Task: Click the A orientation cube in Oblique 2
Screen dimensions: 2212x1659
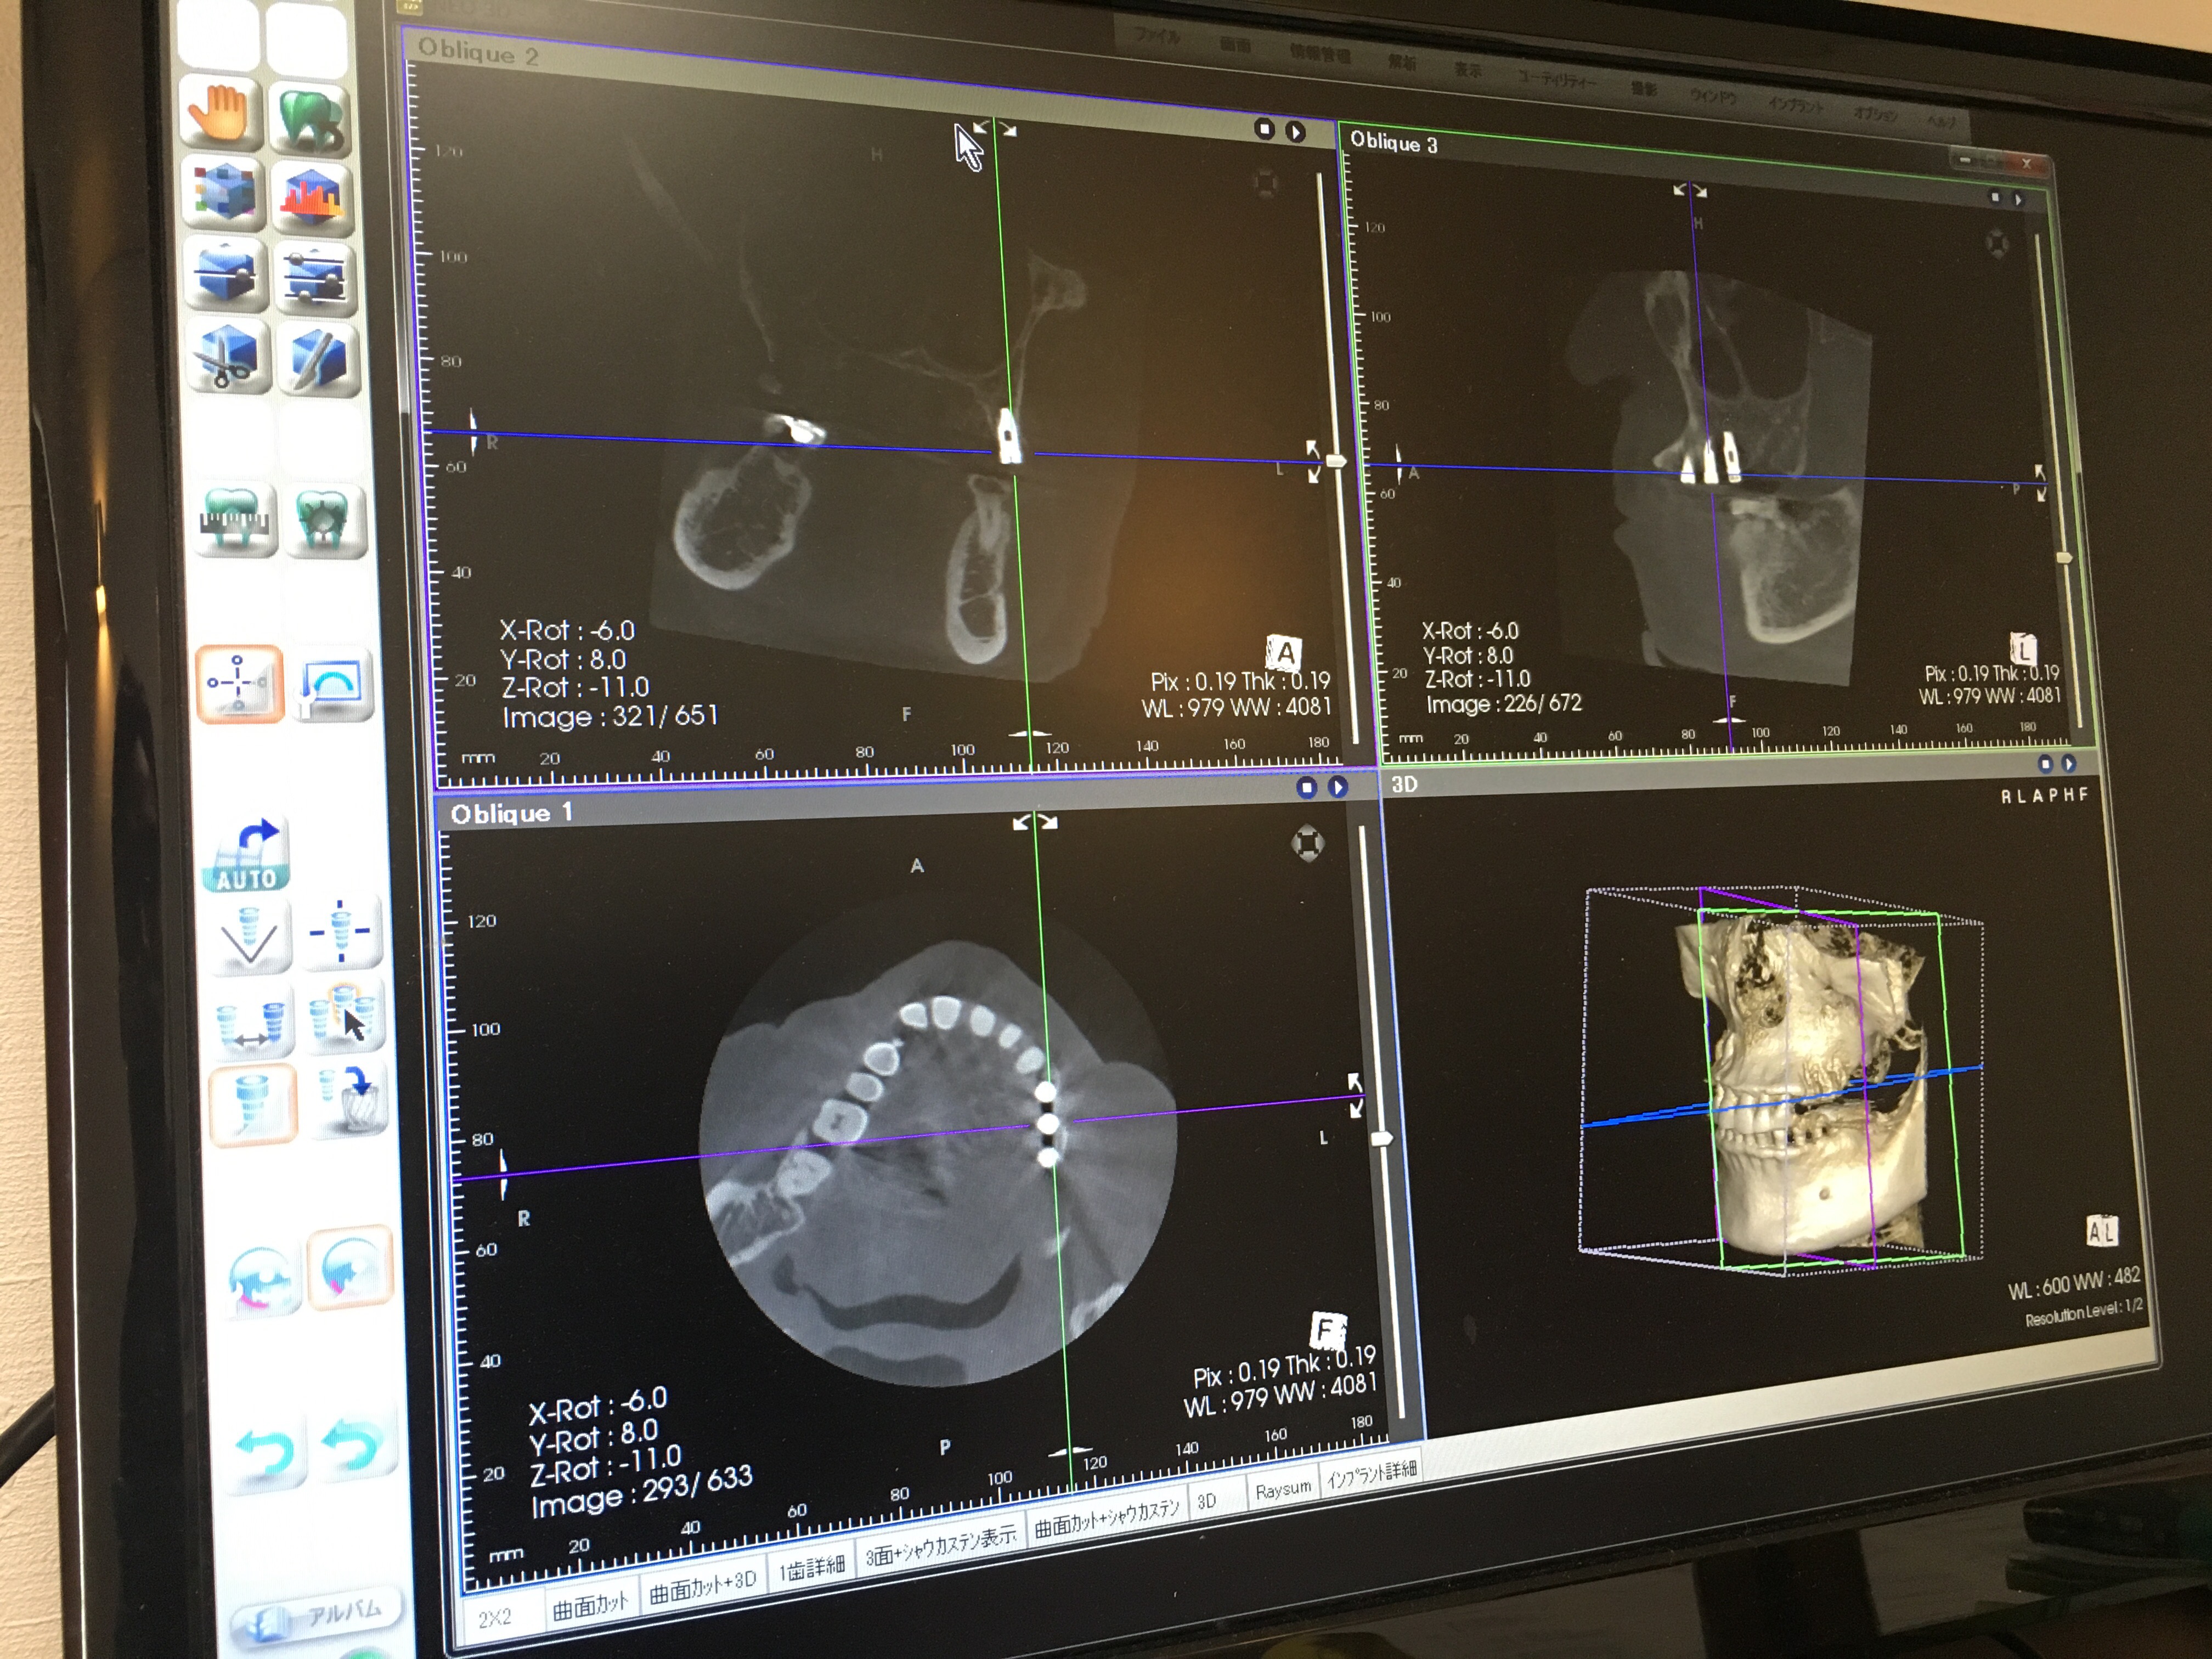Action: (1285, 653)
